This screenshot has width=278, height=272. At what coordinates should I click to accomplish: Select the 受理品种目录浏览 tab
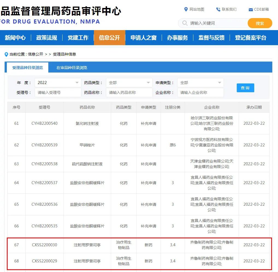tap(27, 68)
